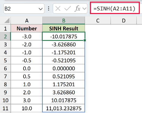Select row 7 header
142x113 pixels.
pos(5,76)
